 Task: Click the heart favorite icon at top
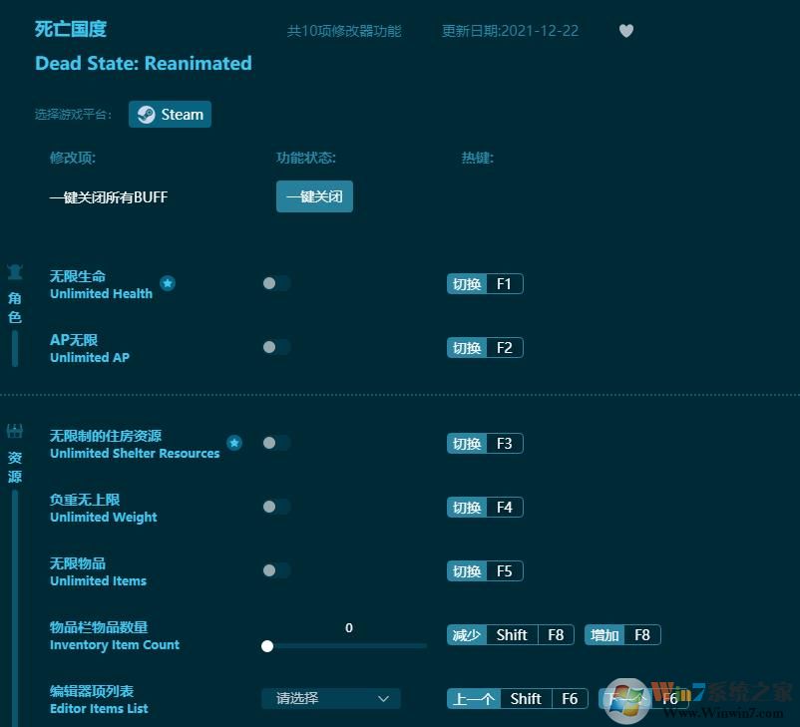(x=626, y=31)
